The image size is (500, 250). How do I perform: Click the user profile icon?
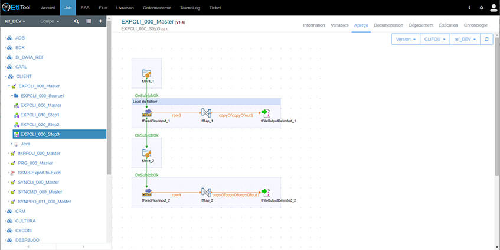click(x=493, y=8)
